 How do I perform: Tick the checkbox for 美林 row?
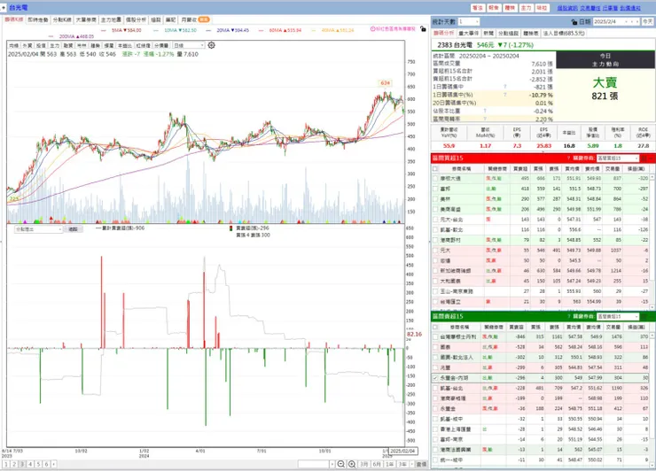point(435,199)
